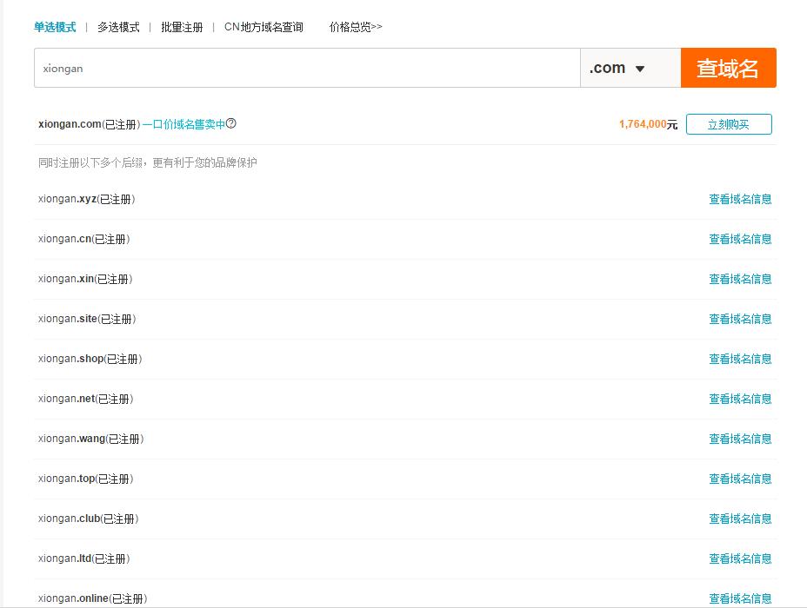The height and width of the screenshot is (608, 807).
Task: Switch to 单选模式 tab
Action: pyautogui.click(x=55, y=27)
